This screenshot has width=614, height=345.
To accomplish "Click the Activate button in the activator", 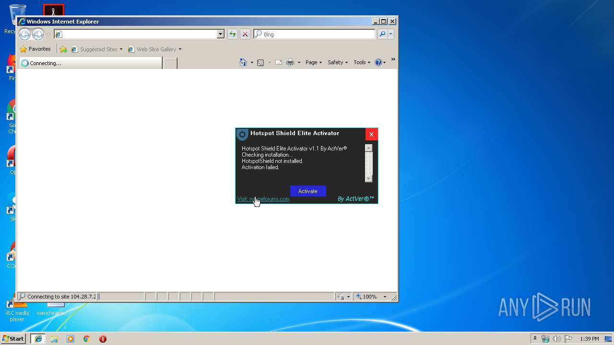I will (x=308, y=191).
